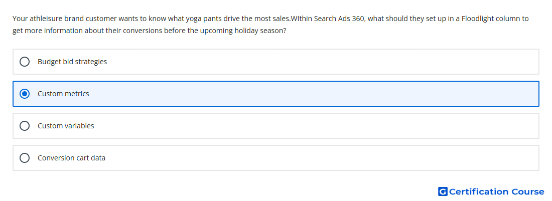Click blank space inside Conversion cart data row
Screen dimensions: 552x201
point(317,158)
